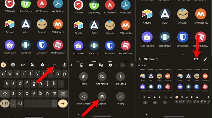Click the Clipboard title text
This screenshot has width=213, height=118.
[151, 59]
